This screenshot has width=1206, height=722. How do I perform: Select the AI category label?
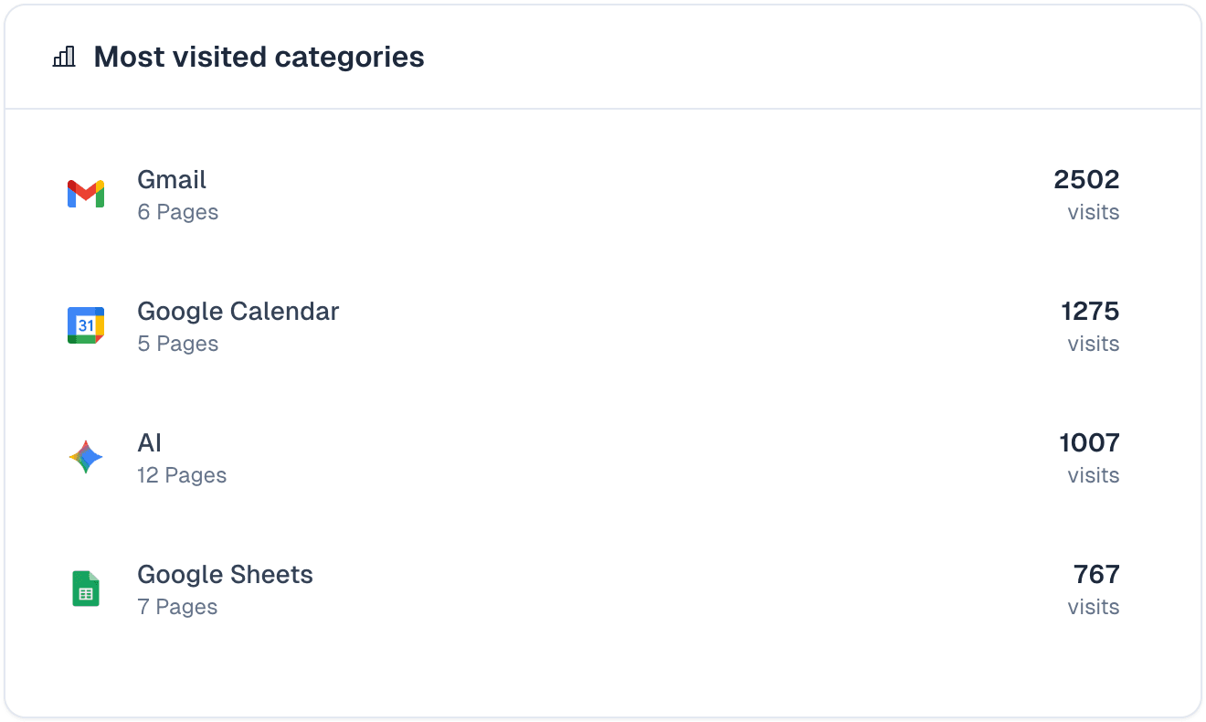click(148, 442)
